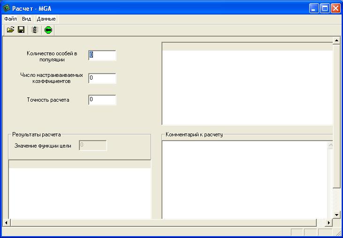Open the Вид menu
This screenshot has width=343, height=238.
coord(27,19)
